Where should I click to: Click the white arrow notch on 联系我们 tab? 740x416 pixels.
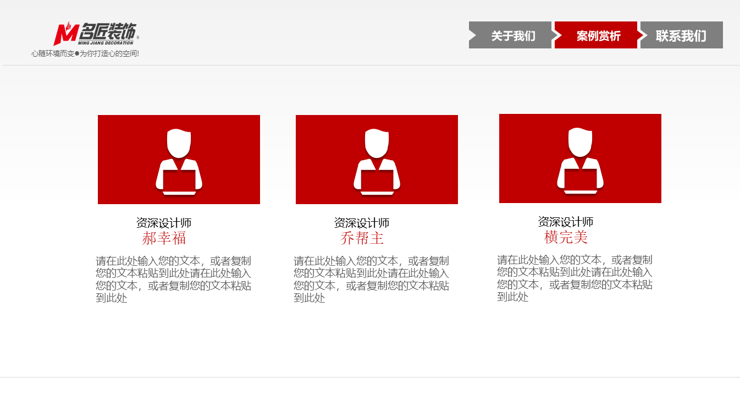coord(643,35)
